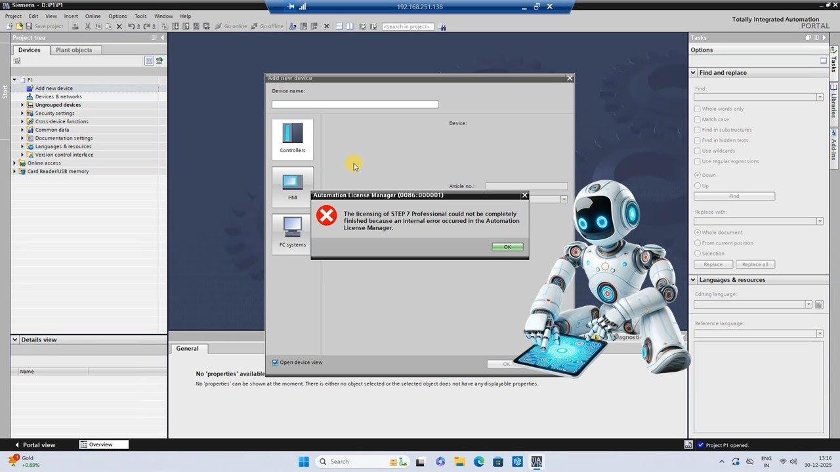The image size is (840, 472).
Task: Open the Tools menu
Action: 140,16
